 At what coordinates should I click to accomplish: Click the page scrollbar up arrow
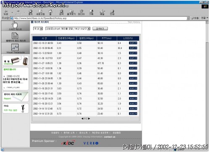207,22
